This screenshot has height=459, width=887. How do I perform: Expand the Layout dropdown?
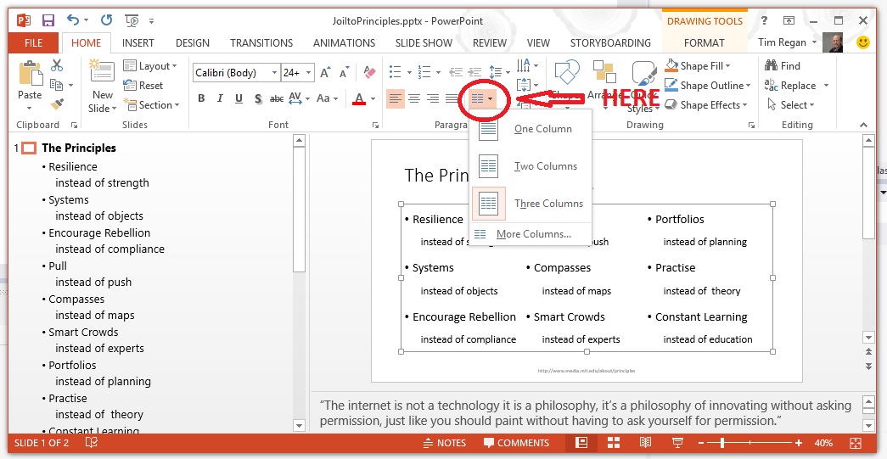(150, 66)
